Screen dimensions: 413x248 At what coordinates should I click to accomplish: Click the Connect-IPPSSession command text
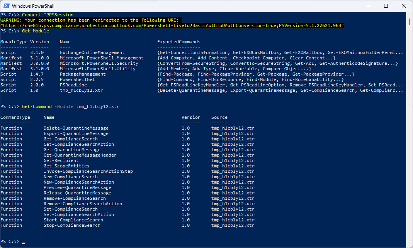pyautogui.click(x=48, y=15)
